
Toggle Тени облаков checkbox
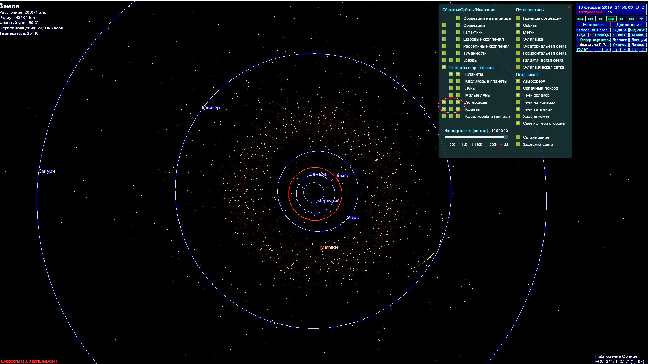tap(518, 95)
